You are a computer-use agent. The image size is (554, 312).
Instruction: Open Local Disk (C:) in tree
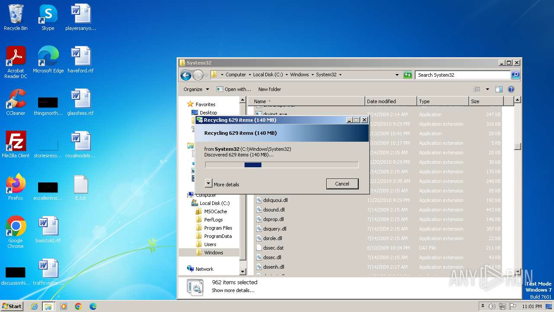(215, 203)
